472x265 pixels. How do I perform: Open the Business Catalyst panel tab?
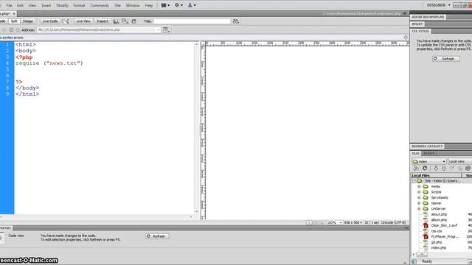[x=427, y=146]
